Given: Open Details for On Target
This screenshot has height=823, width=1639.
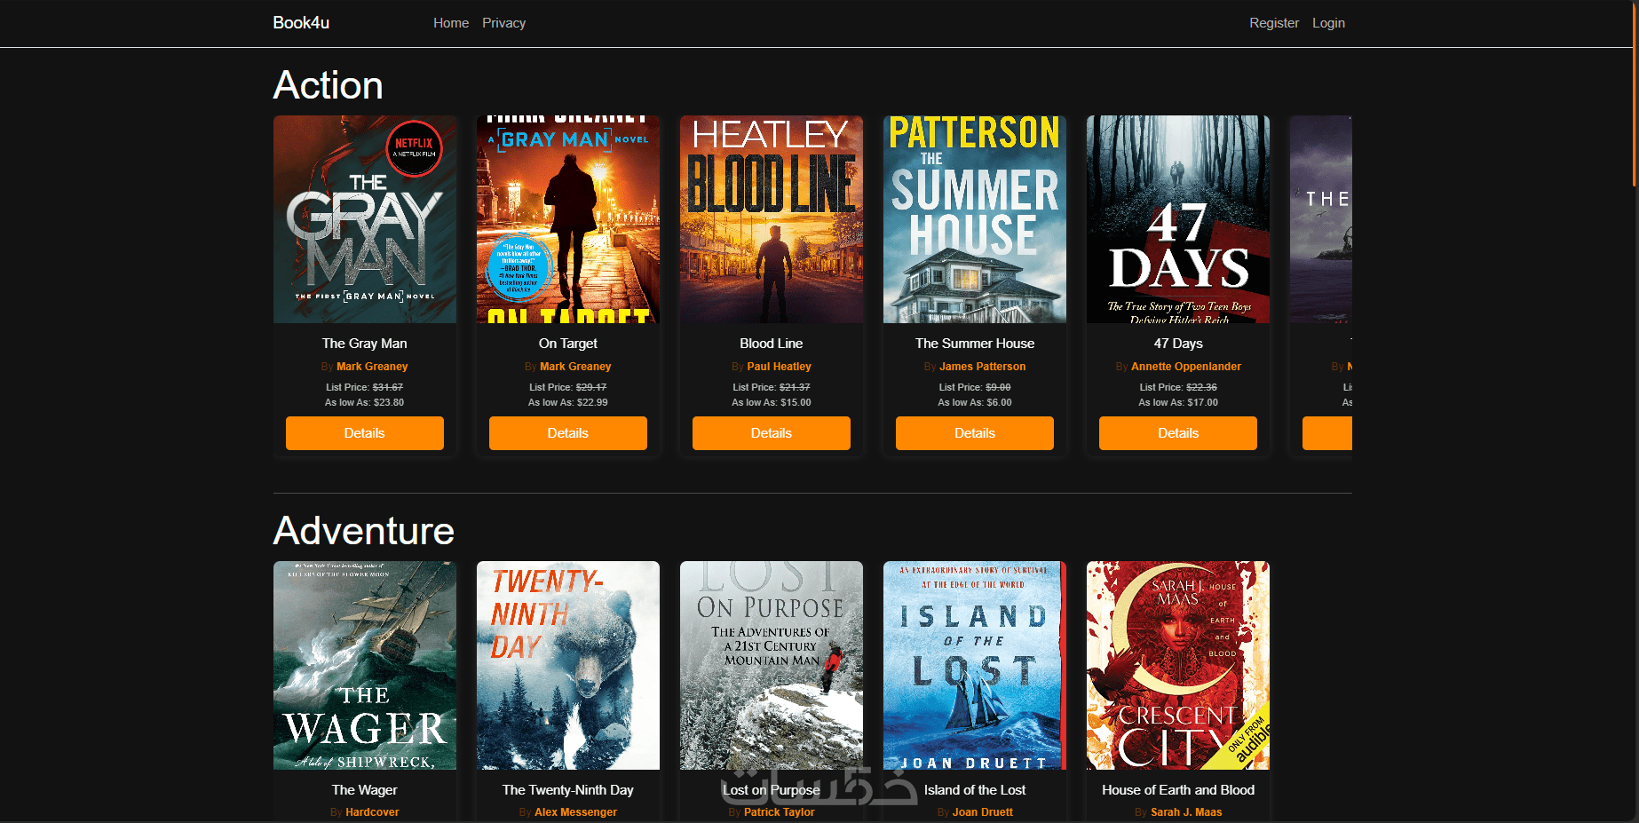Looking at the screenshot, I should click(x=568, y=433).
